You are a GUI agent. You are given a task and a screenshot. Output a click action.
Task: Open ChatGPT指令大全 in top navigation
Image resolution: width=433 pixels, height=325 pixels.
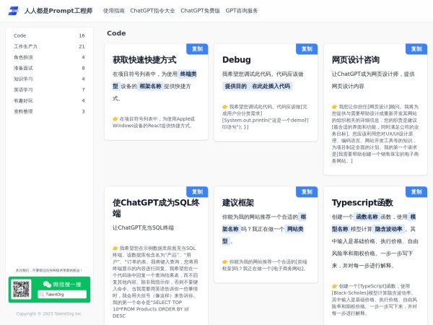152,11
